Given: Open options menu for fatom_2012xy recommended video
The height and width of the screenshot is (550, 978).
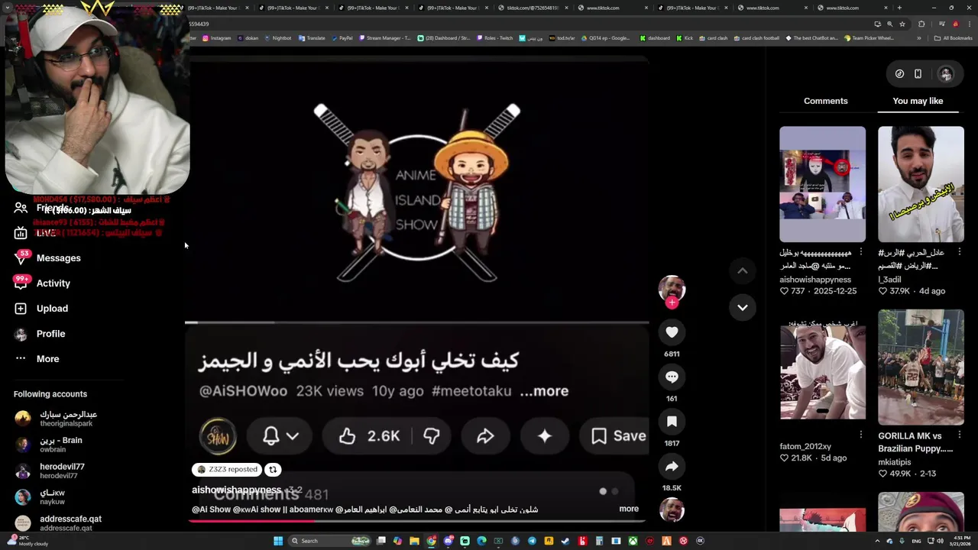Looking at the screenshot, I should pyautogui.click(x=861, y=435).
